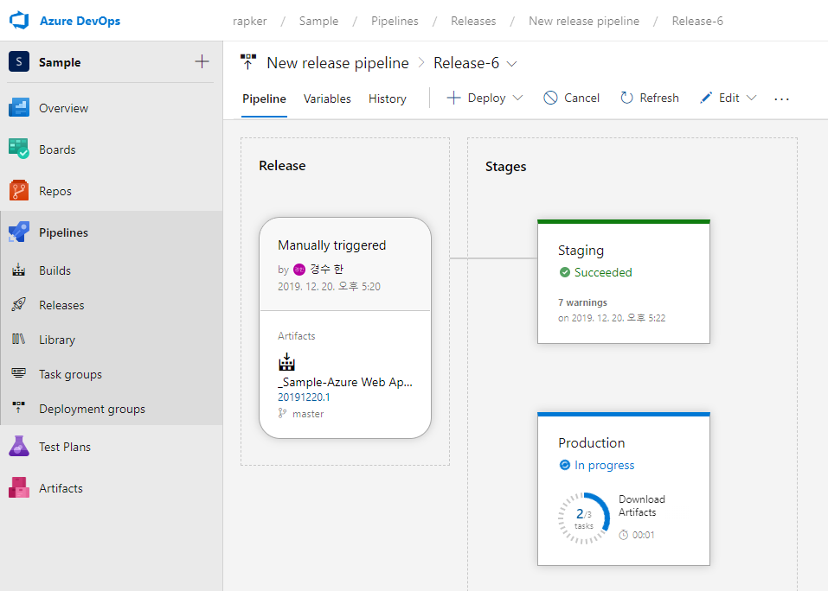Click the Sample breadcrumb link
Screen dimensions: 828x591
[x=318, y=21]
